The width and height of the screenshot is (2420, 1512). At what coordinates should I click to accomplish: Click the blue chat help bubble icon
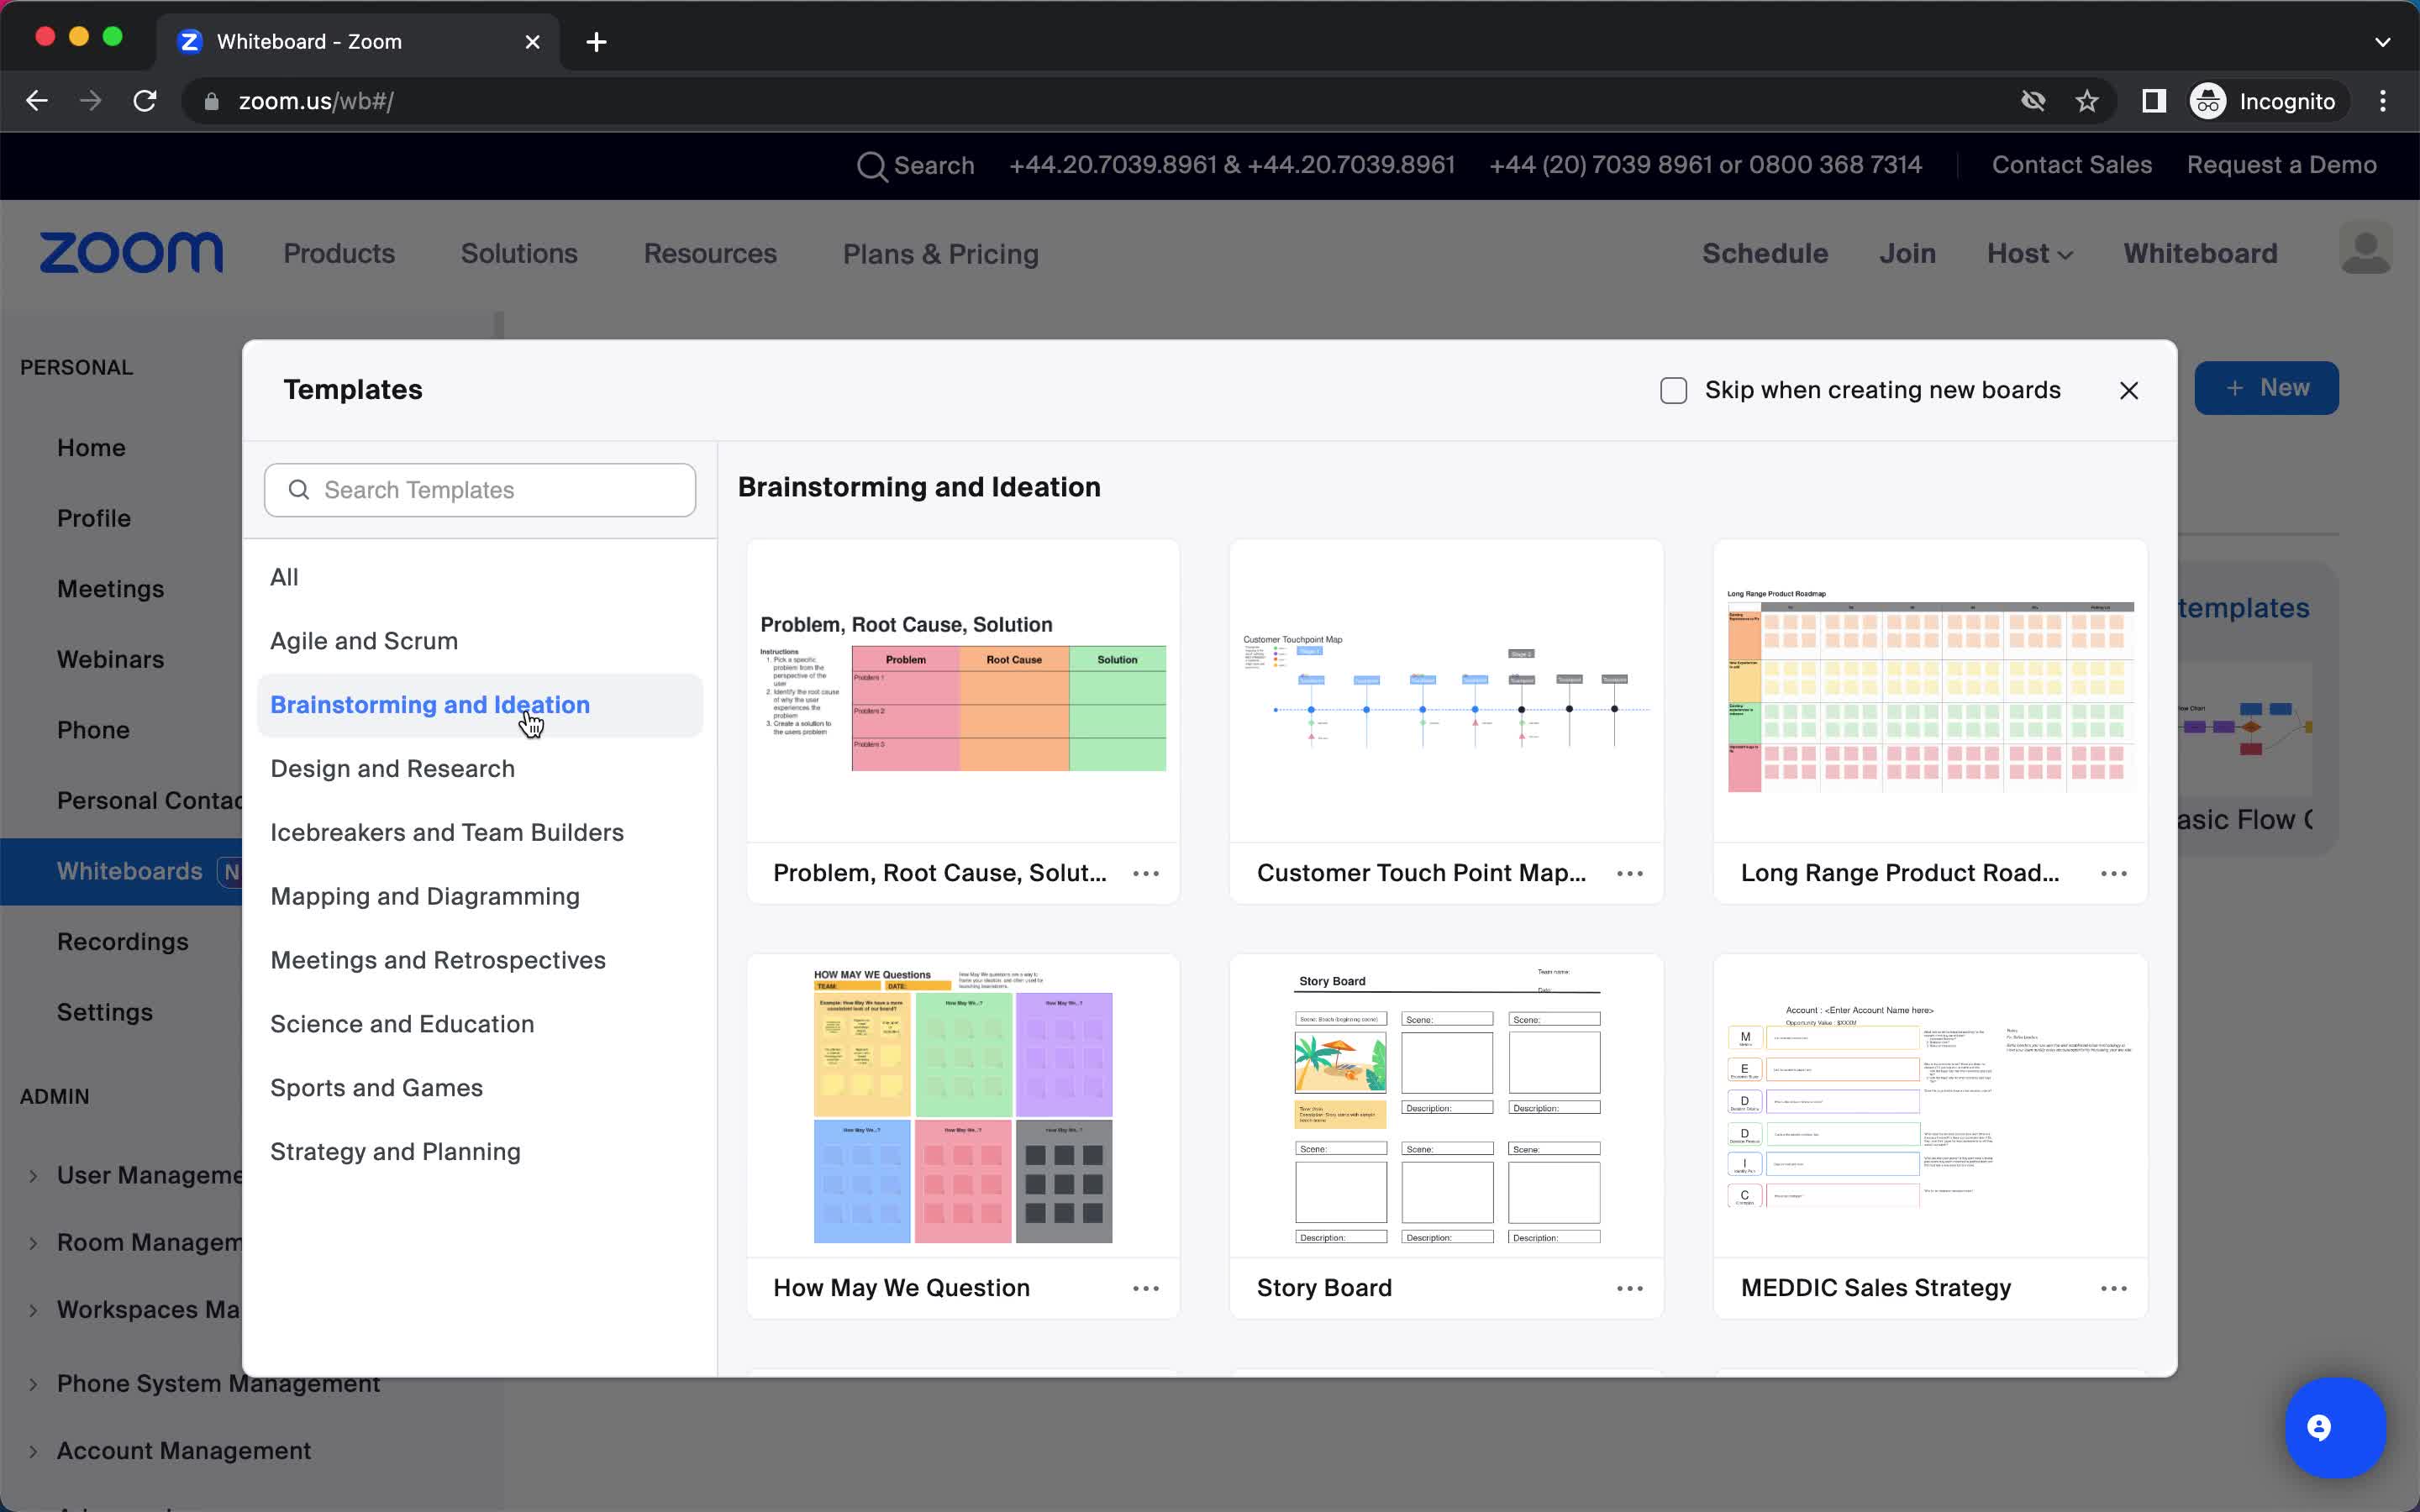click(x=2335, y=1428)
